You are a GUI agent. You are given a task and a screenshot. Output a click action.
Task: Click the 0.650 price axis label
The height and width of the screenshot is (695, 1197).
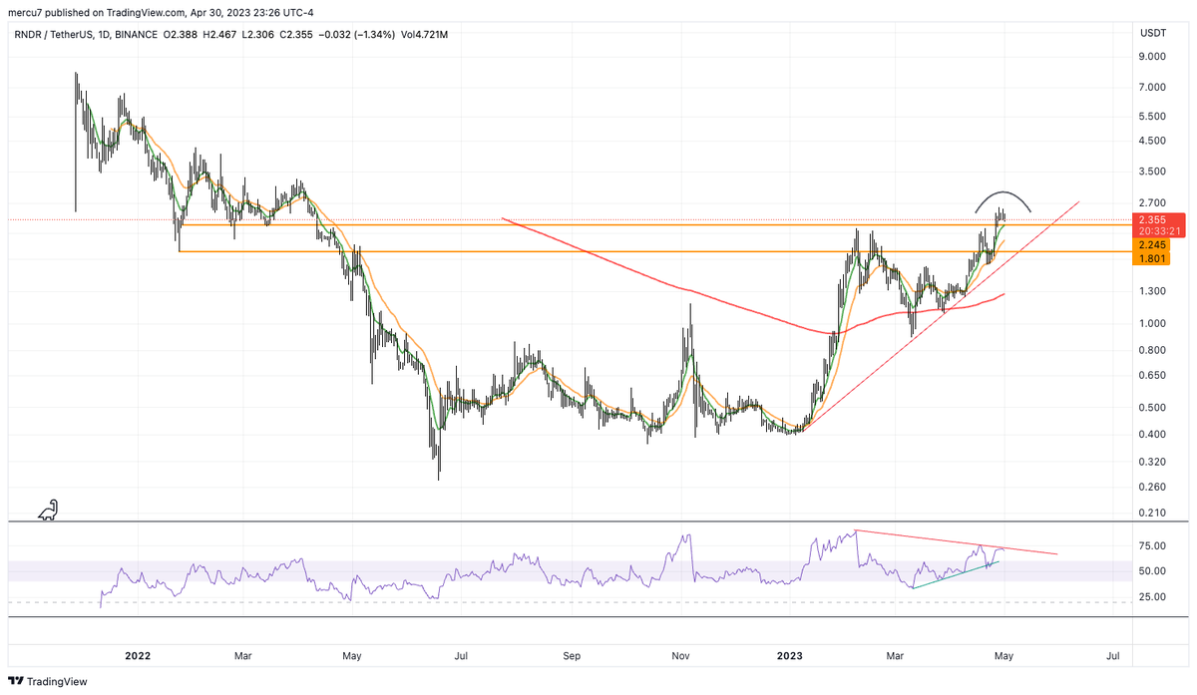pyautogui.click(x=1153, y=375)
